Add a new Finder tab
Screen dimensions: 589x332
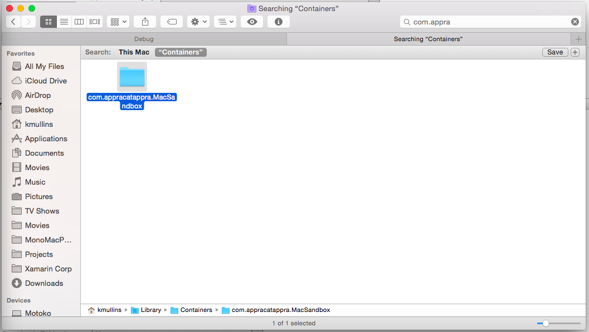click(578, 39)
